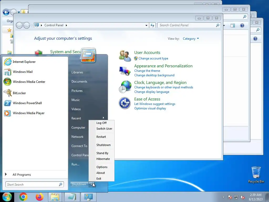Viewport: 269px width, 202px height.
Task: Click the Clock, Language, and Region globe icon
Action: coord(125,87)
